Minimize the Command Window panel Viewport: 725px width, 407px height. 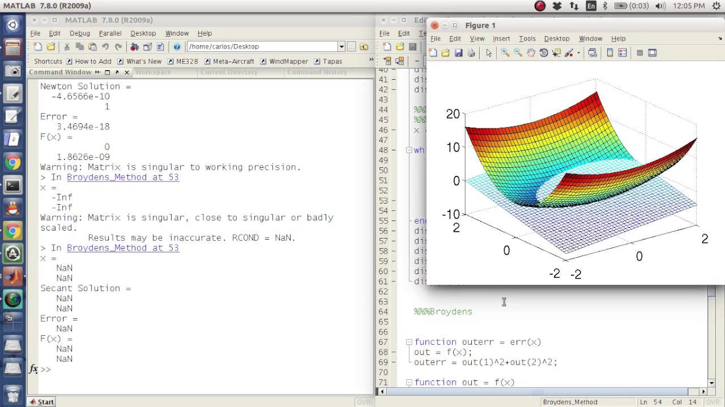97,72
